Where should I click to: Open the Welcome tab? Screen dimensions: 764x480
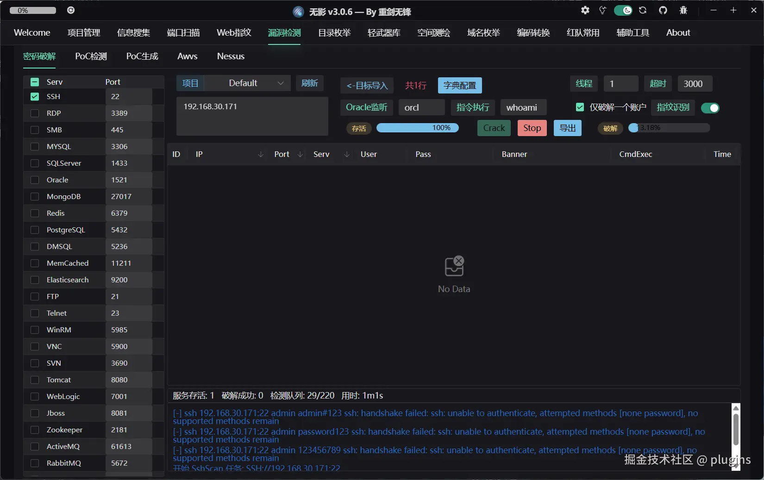coord(32,33)
